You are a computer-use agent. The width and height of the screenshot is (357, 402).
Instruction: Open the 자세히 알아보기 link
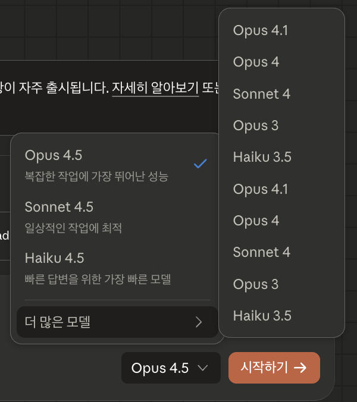pyautogui.click(x=155, y=88)
